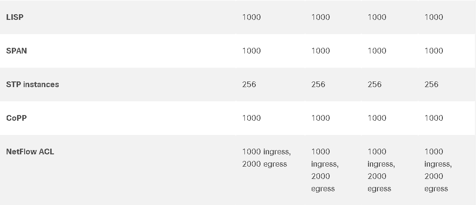The image size is (476, 205).
Task: Click CoPP value 1000 in third data column
Action: point(377,118)
